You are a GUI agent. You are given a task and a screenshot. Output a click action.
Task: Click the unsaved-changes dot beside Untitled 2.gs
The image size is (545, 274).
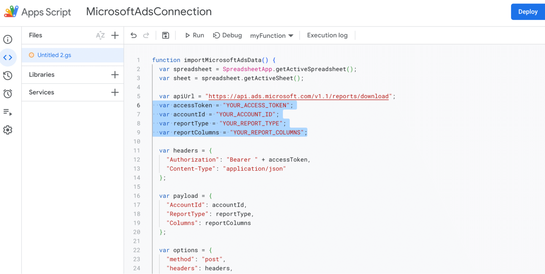coord(32,55)
